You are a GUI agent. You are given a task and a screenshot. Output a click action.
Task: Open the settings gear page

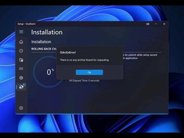[x=21, y=78]
